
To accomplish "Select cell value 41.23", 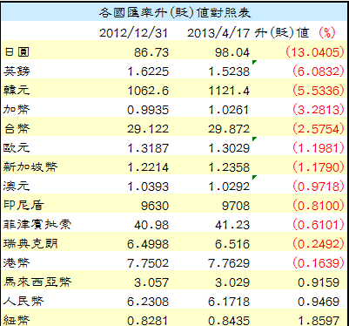I will click(232, 225).
